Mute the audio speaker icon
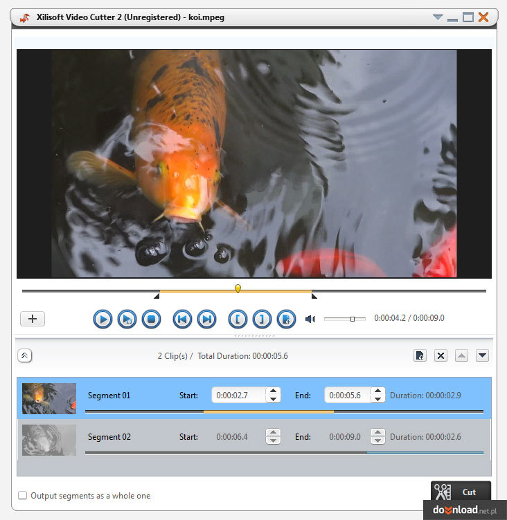Screen dimensions: 507x520 click(x=310, y=319)
